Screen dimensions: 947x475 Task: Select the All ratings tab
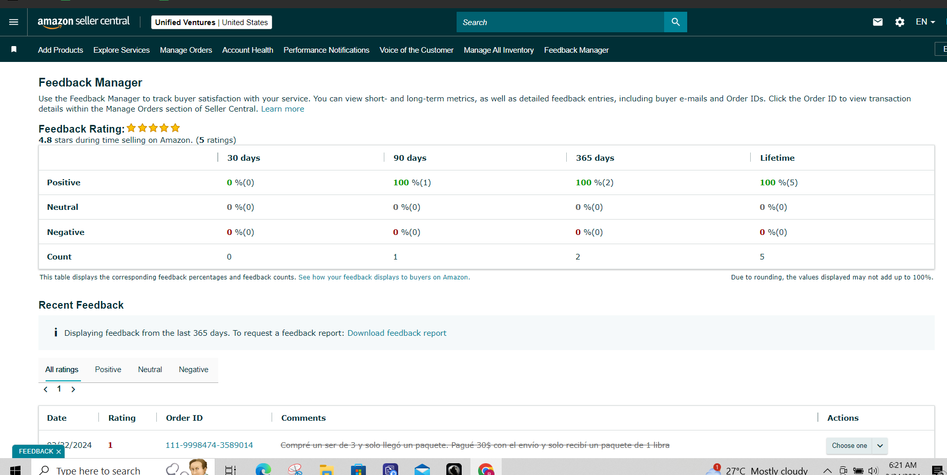62,370
